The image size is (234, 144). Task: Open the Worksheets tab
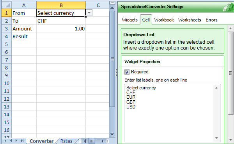(190, 20)
